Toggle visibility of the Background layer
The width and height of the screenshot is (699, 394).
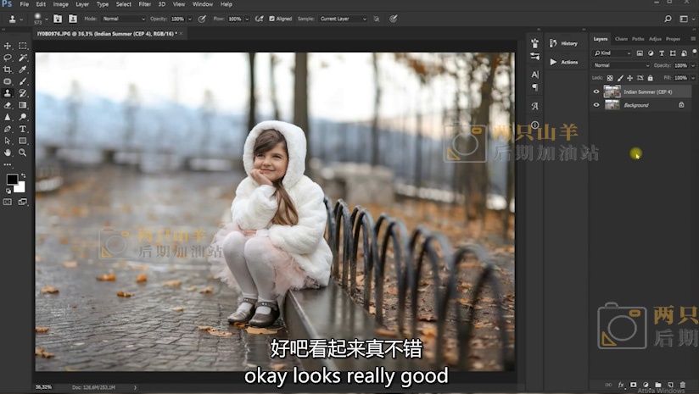coord(596,105)
